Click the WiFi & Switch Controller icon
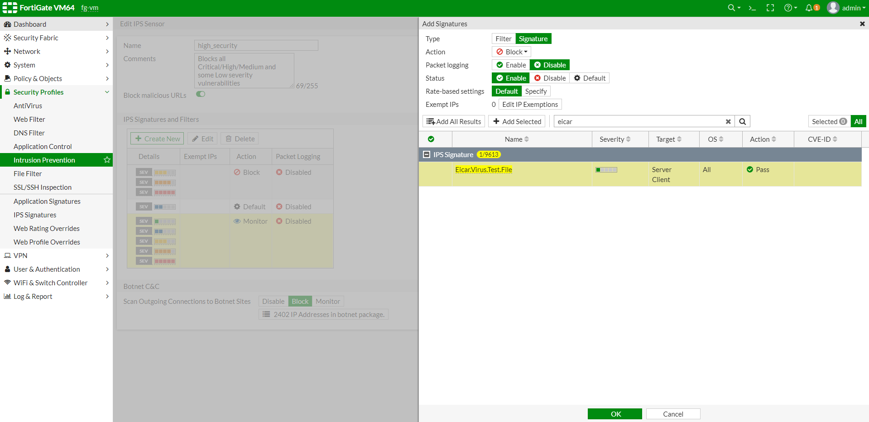This screenshot has width=869, height=422. tap(7, 283)
